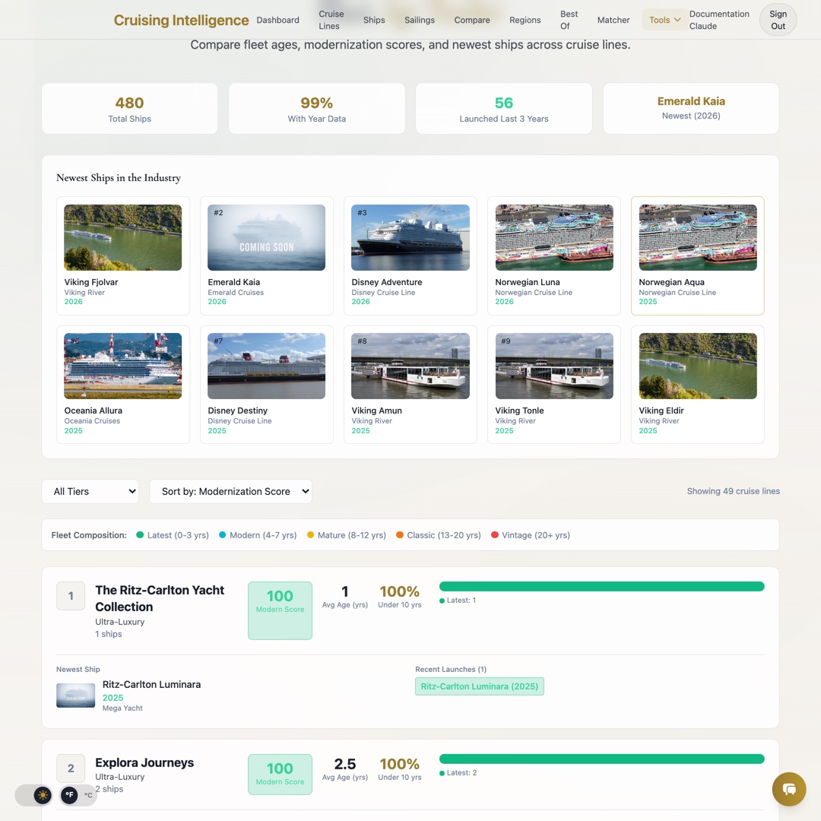Screen dimensions: 821x821
Task: Click the green Latest (0-3 yrs) legend dot
Action: click(x=140, y=535)
